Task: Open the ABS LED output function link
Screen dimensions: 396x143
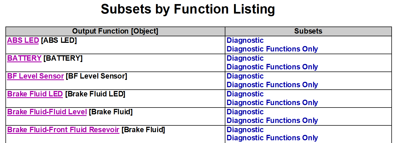Action: click(x=23, y=40)
